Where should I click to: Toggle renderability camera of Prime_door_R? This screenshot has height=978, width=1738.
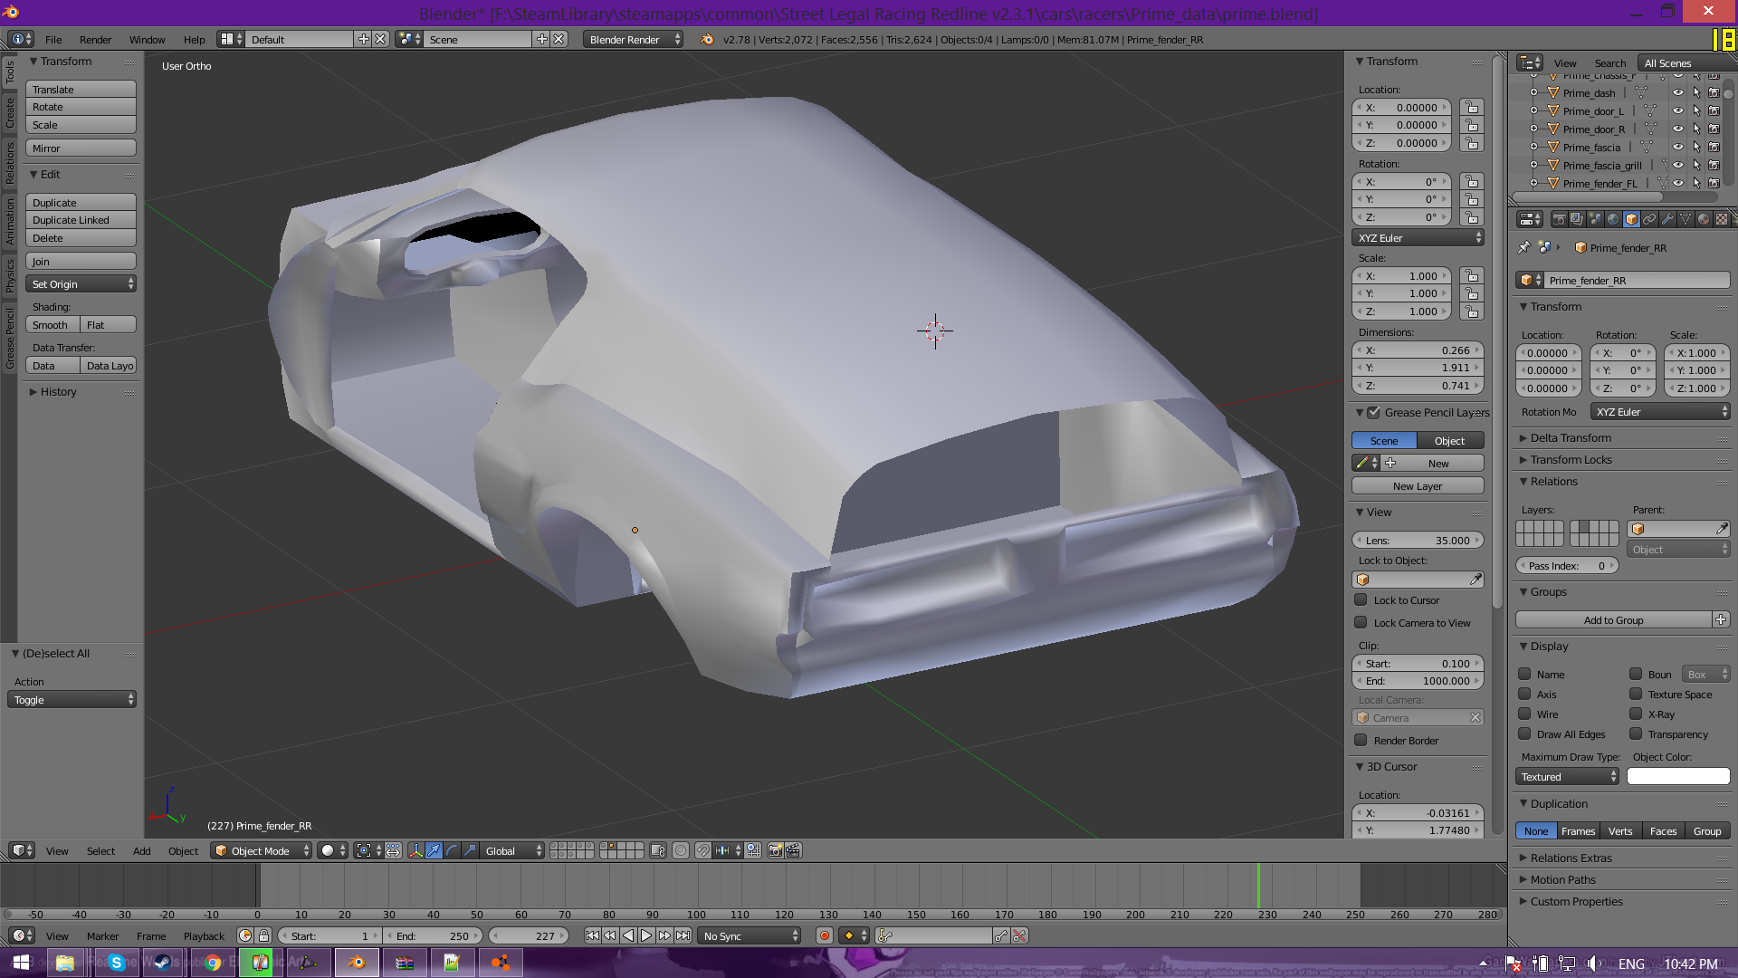point(1714,129)
